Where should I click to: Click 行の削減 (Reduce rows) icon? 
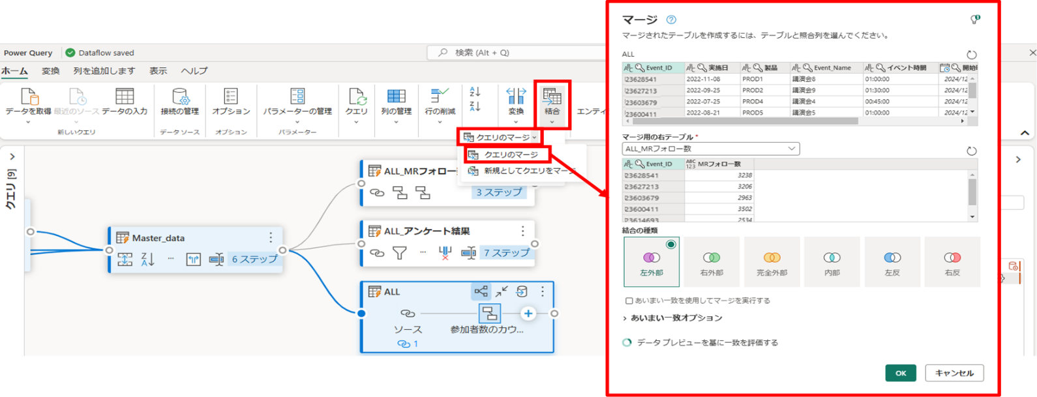click(x=440, y=96)
